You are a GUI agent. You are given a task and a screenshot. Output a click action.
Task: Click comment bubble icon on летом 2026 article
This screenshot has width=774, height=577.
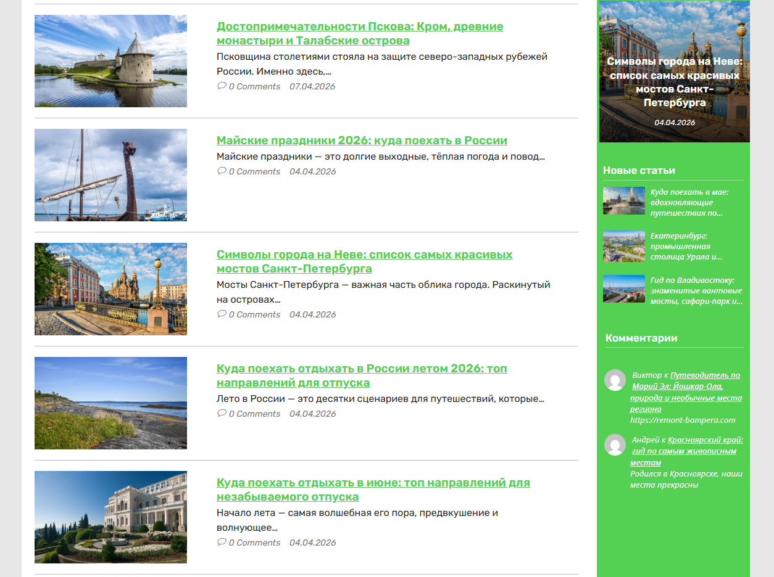click(222, 414)
